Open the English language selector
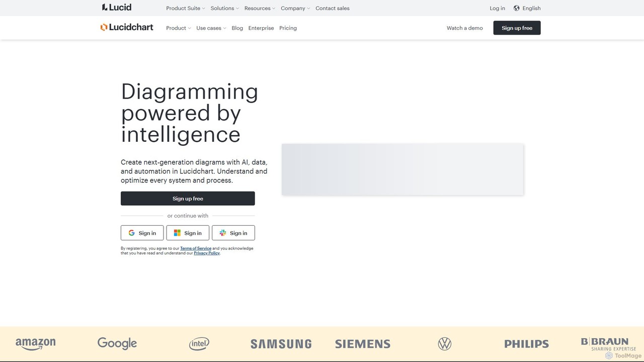The image size is (644, 362). click(x=527, y=8)
